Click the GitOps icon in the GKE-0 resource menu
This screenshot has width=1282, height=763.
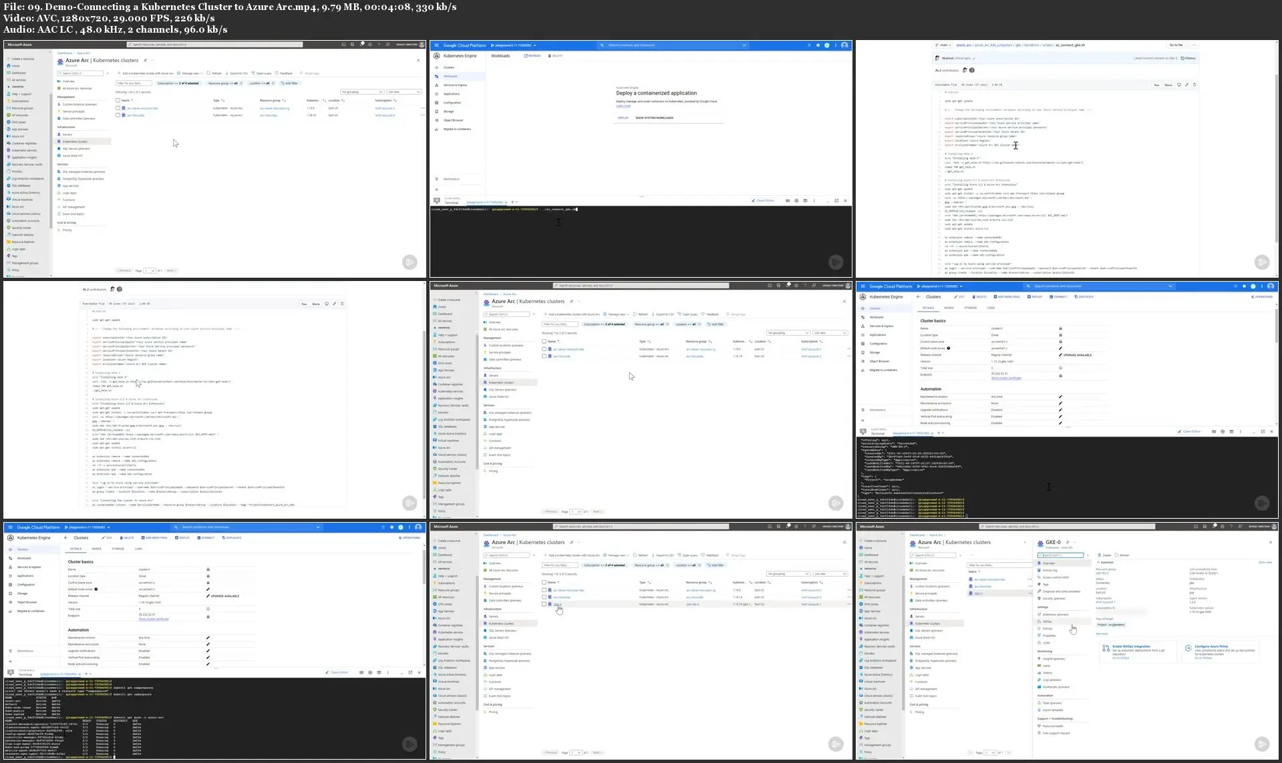click(x=1039, y=621)
